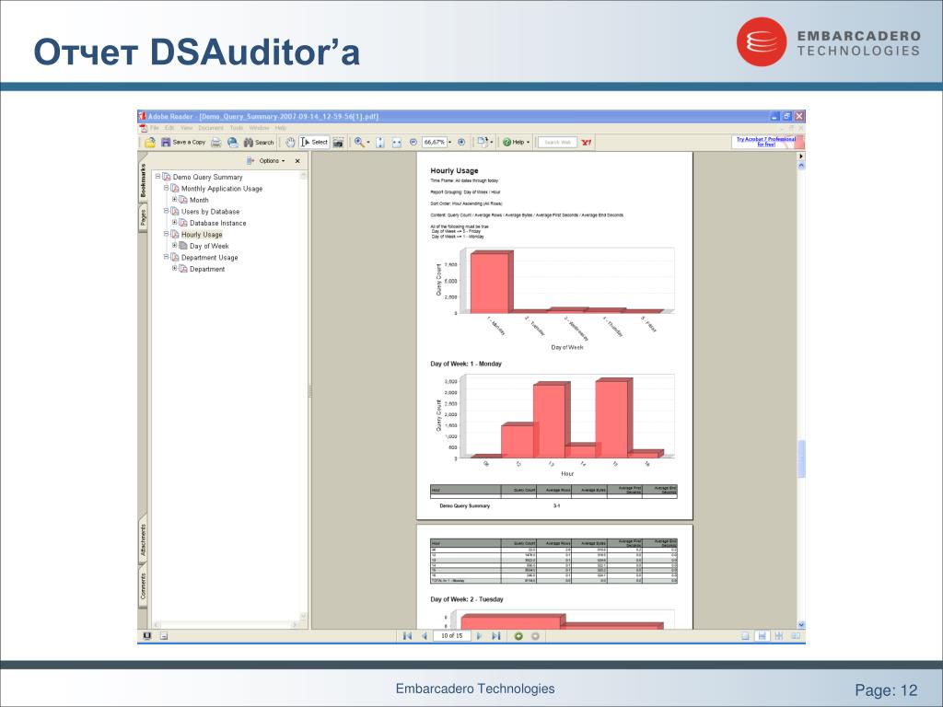Click the page number field 10 of 15
The image size is (943, 707).
pos(451,636)
